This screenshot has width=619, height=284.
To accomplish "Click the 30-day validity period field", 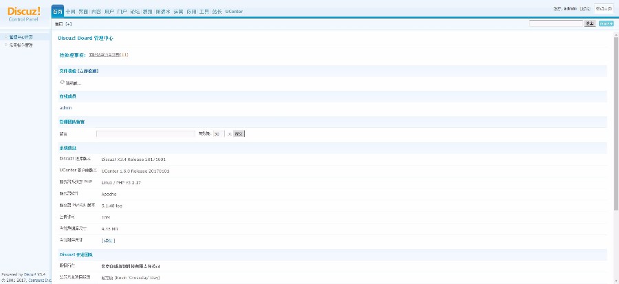I will click(x=216, y=134).
